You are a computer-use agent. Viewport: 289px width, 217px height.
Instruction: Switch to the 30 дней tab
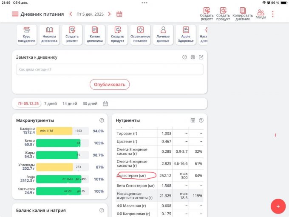90,103
